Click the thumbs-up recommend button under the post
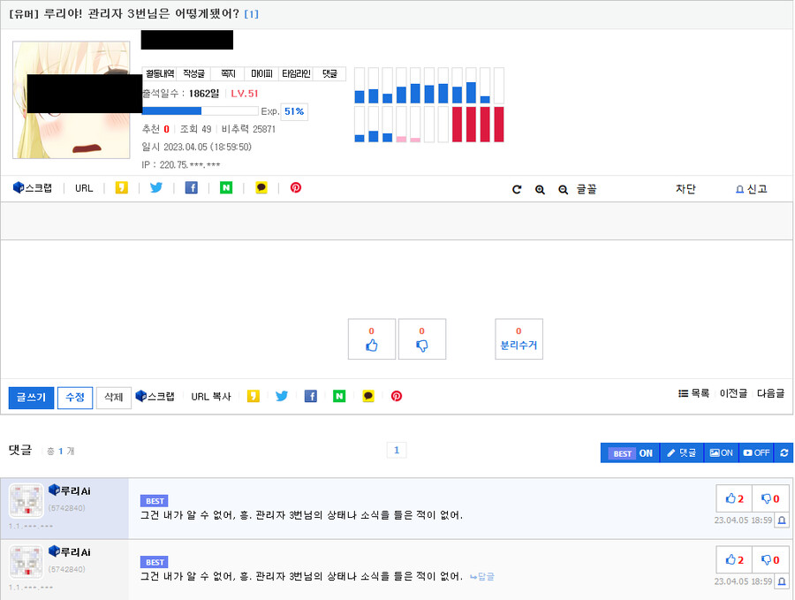 pyautogui.click(x=372, y=339)
